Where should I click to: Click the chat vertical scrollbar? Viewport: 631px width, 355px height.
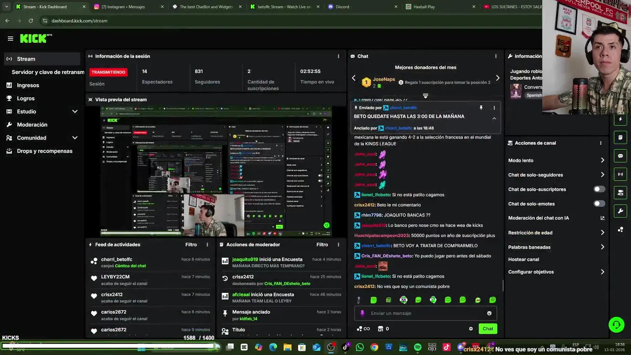[x=502, y=285]
